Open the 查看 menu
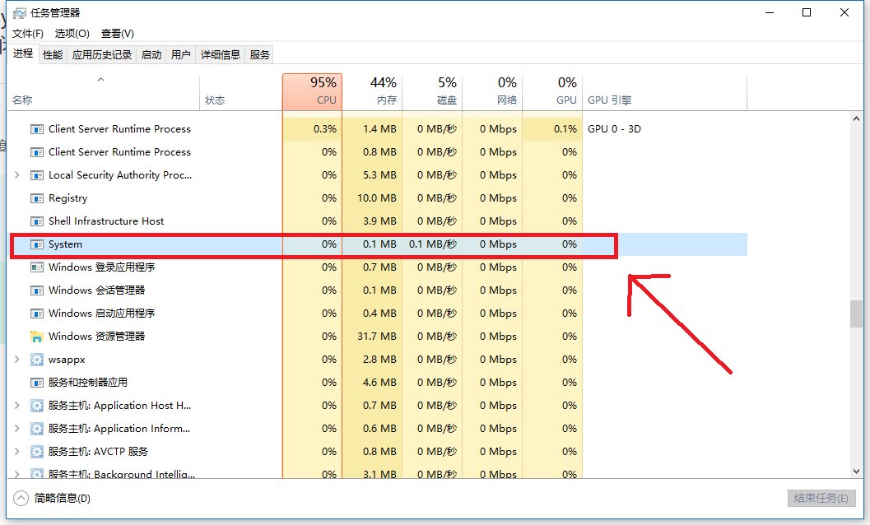870x525 pixels. 116,34
